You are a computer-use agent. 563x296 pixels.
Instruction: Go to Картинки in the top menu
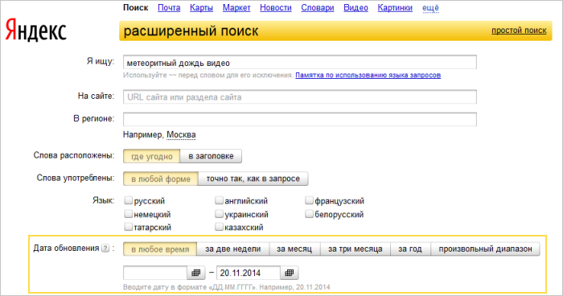(395, 7)
